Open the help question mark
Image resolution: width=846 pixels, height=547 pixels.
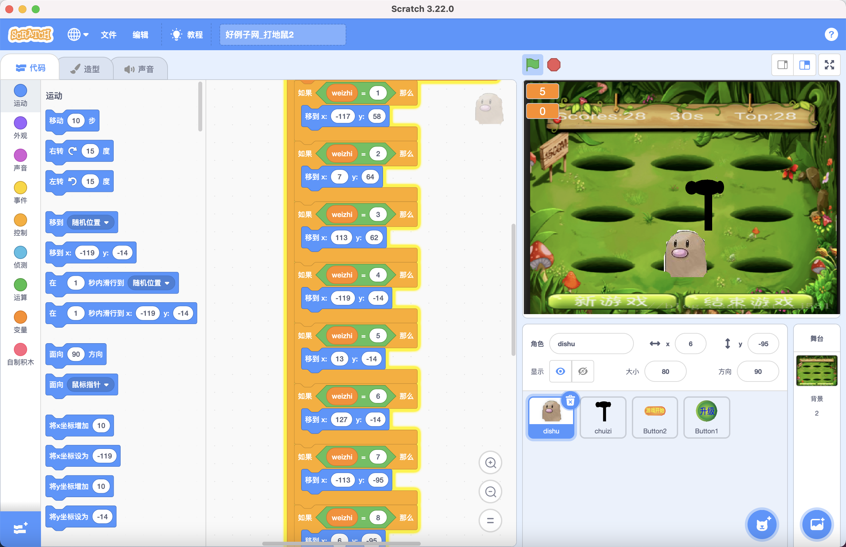pos(831,34)
